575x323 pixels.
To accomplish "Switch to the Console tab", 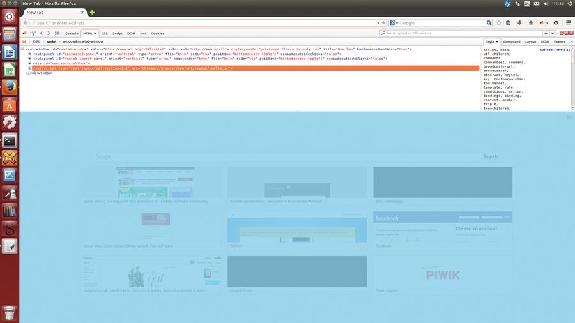I will coord(72,33).
